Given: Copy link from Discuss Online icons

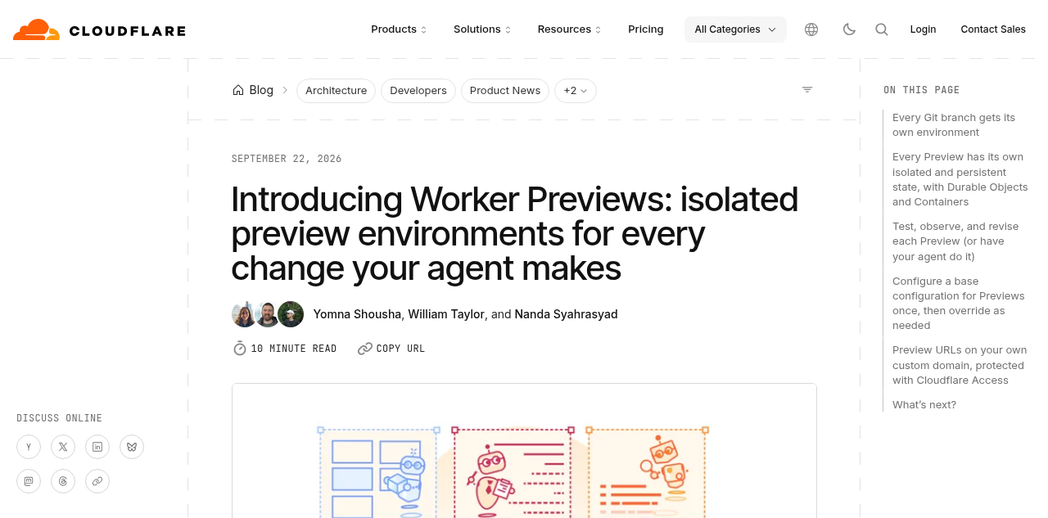Looking at the screenshot, I should [x=97, y=481].
